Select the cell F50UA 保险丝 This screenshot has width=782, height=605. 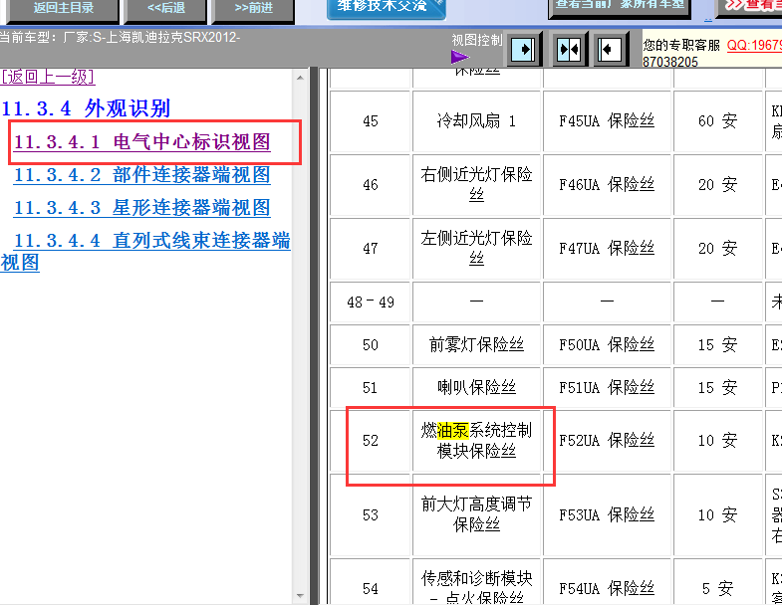click(x=607, y=345)
